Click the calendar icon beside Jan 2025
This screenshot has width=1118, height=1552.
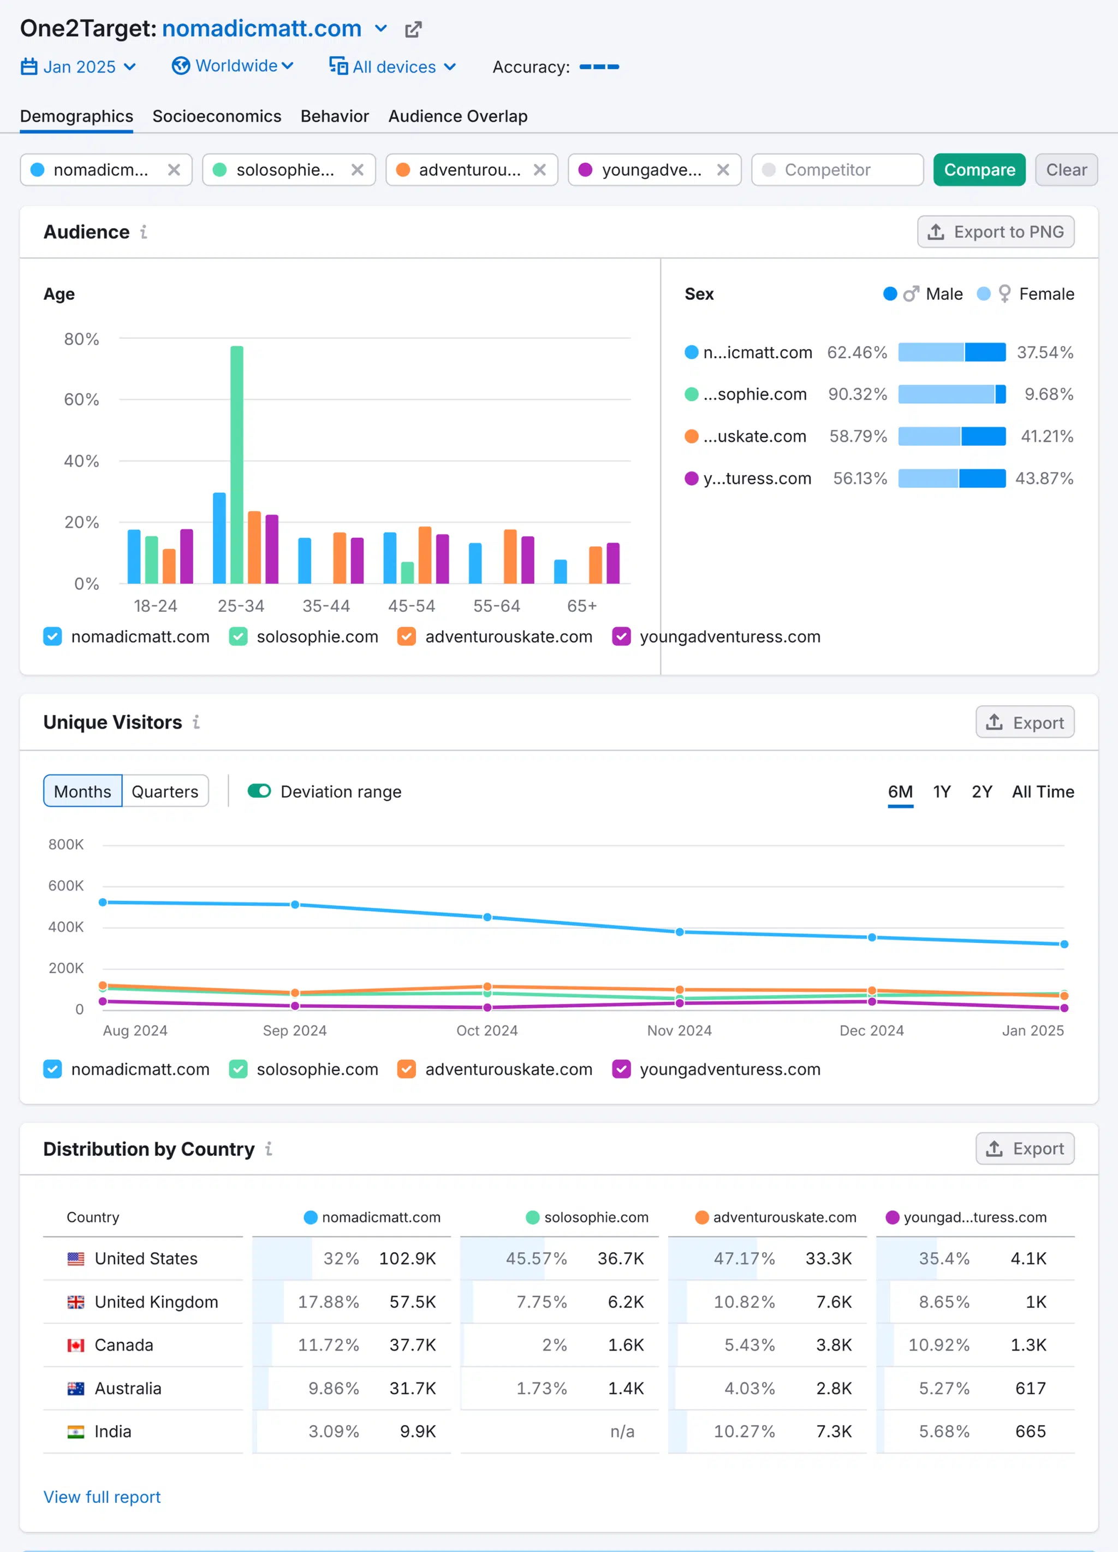point(29,67)
